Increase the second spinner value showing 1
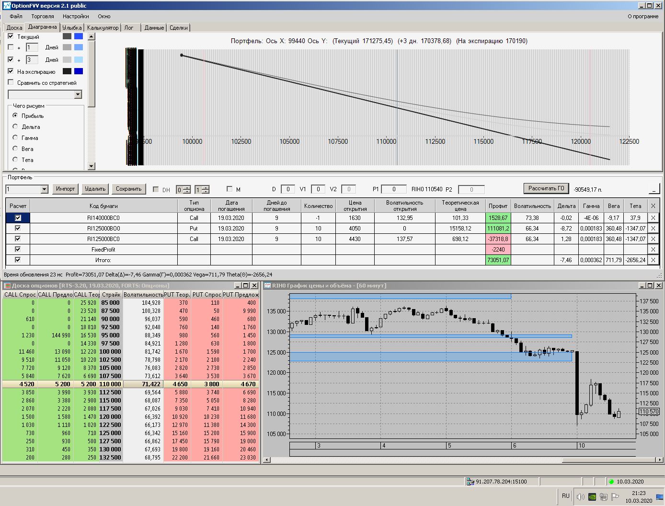This screenshot has height=506, width=665. [206, 187]
